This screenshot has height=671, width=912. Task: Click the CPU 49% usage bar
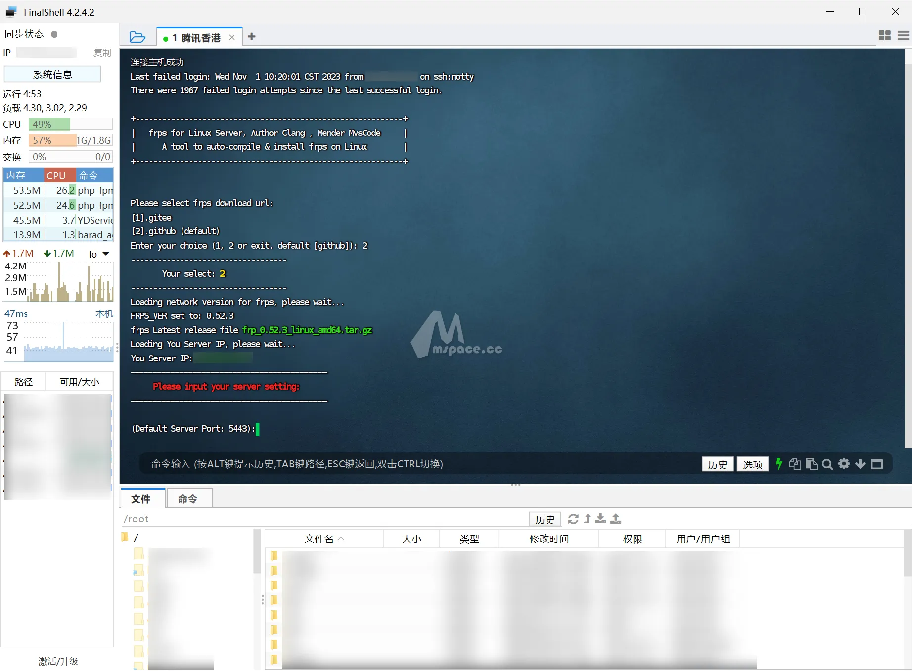[70, 124]
